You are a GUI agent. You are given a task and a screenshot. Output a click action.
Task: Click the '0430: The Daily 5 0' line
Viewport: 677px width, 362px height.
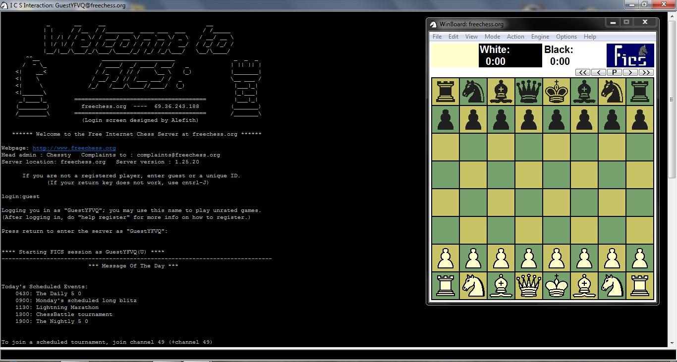pos(48,294)
